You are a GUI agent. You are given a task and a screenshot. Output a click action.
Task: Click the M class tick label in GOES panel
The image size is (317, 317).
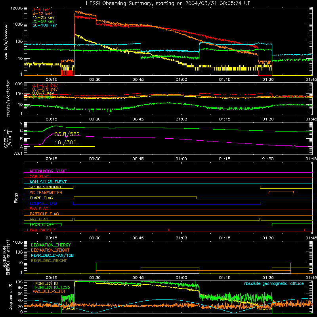click(21, 124)
